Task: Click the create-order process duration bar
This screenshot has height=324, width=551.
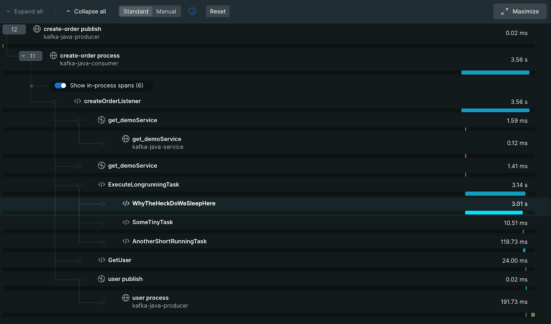Action: (x=495, y=72)
